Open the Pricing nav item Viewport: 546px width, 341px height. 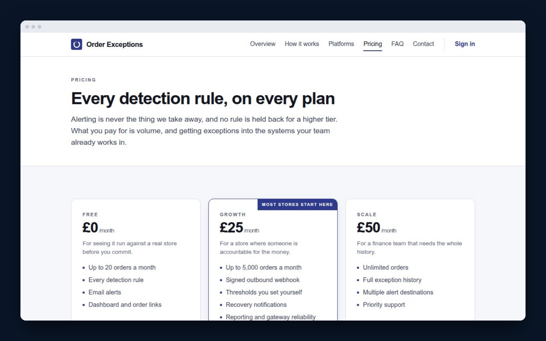coord(372,44)
